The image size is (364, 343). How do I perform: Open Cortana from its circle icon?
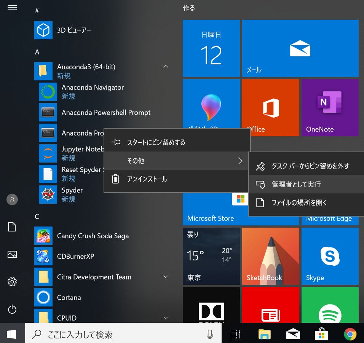pyautogui.click(x=43, y=297)
